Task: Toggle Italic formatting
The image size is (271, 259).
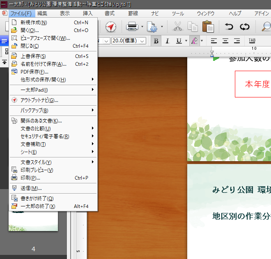Action: pyautogui.click(x=167, y=41)
